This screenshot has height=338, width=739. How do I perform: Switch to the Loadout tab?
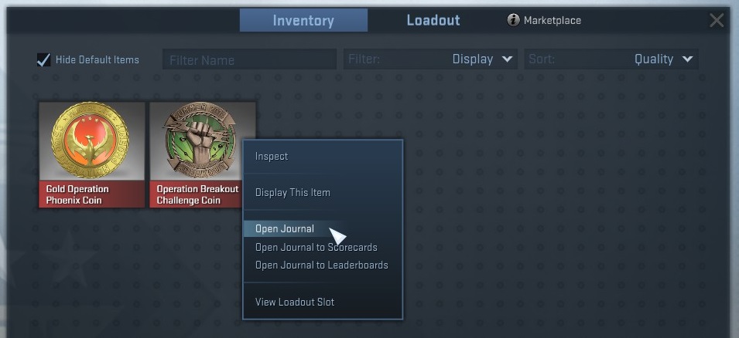433,20
